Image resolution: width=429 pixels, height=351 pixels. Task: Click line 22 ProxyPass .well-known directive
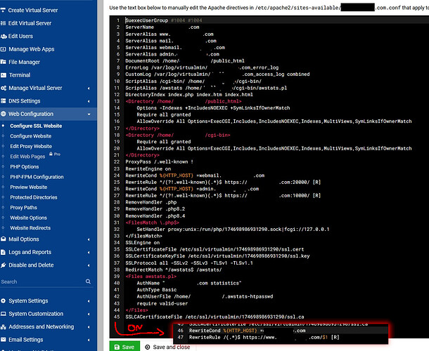[159, 162]
